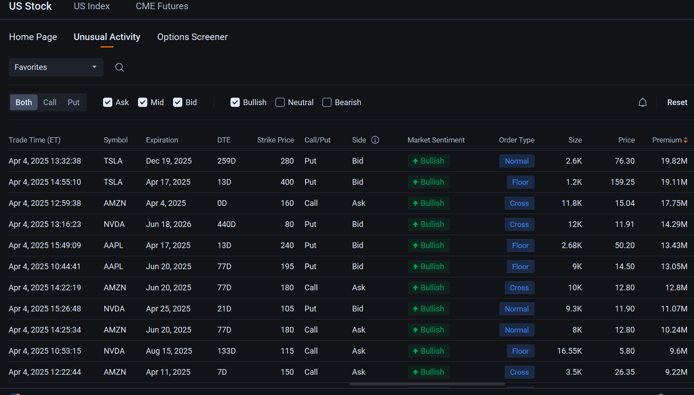Click AMZN symbol in the 12:59:38 row
Image resolution: width=694 pixels, height=395 pixels.
(x=115, y=203)
